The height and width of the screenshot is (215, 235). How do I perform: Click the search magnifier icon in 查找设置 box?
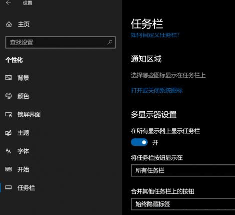coord(110,42)
